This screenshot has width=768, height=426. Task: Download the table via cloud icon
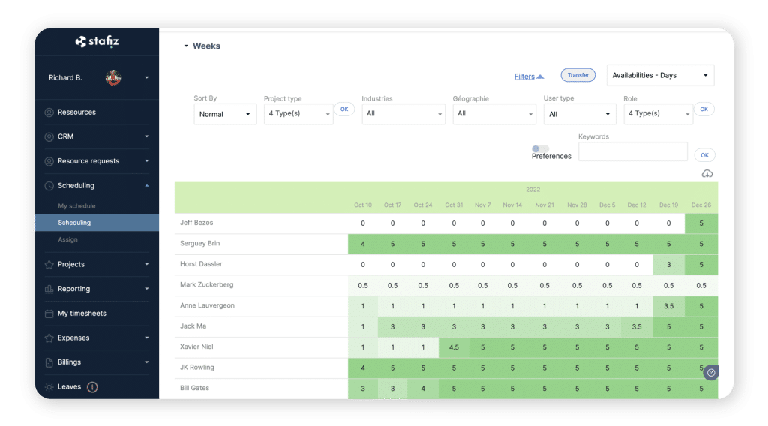tap(706, 174)
